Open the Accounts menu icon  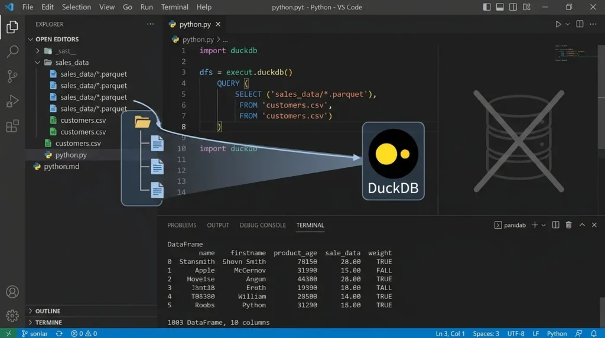(12, 292)
